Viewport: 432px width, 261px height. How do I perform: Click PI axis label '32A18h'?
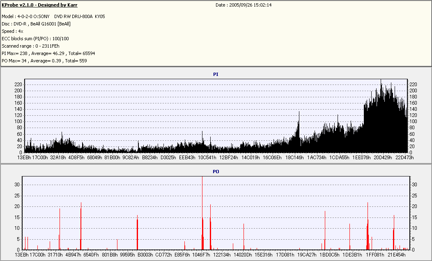tap(58, 158)
